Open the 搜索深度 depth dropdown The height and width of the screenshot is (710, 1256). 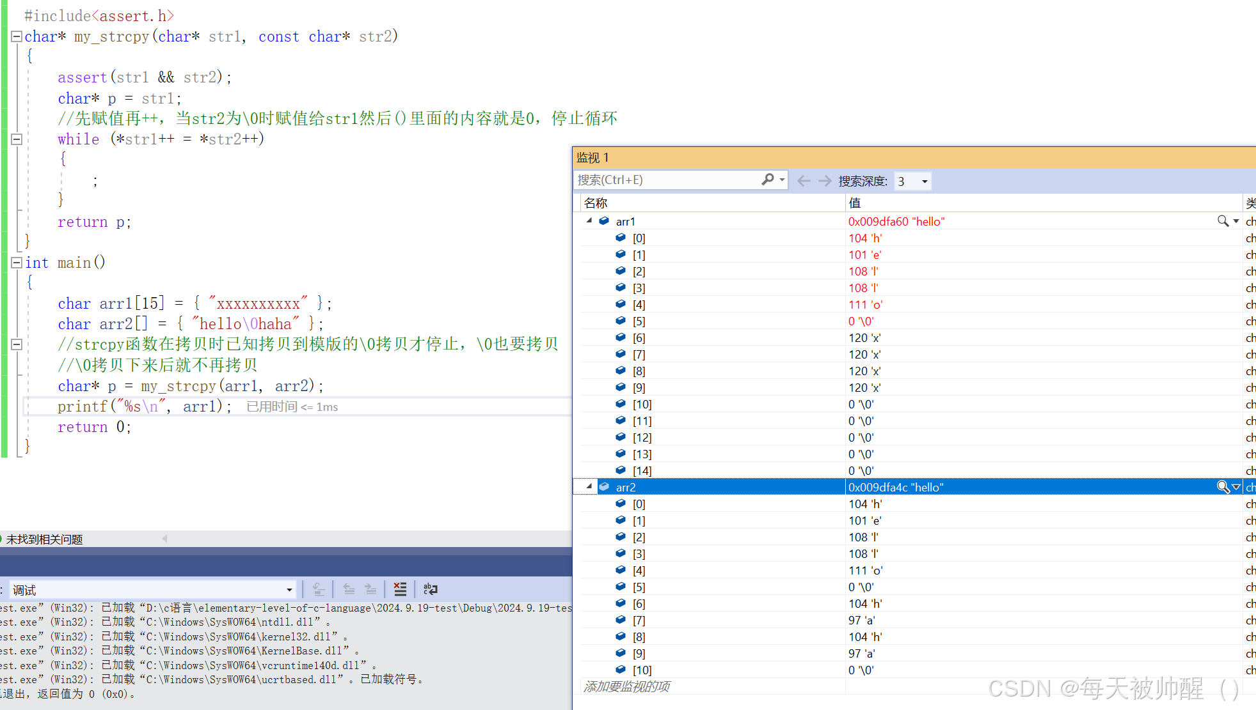pyautogui.click(x=924, y=181)
